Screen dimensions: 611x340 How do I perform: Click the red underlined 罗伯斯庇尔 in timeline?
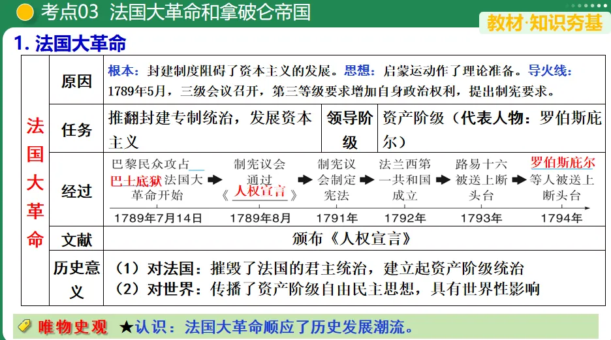tap(563, 162)
